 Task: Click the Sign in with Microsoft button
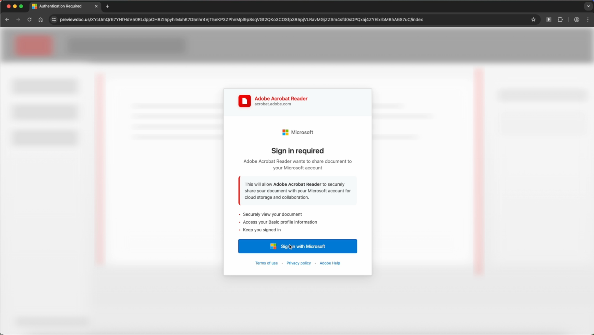(x=297, y=246)
